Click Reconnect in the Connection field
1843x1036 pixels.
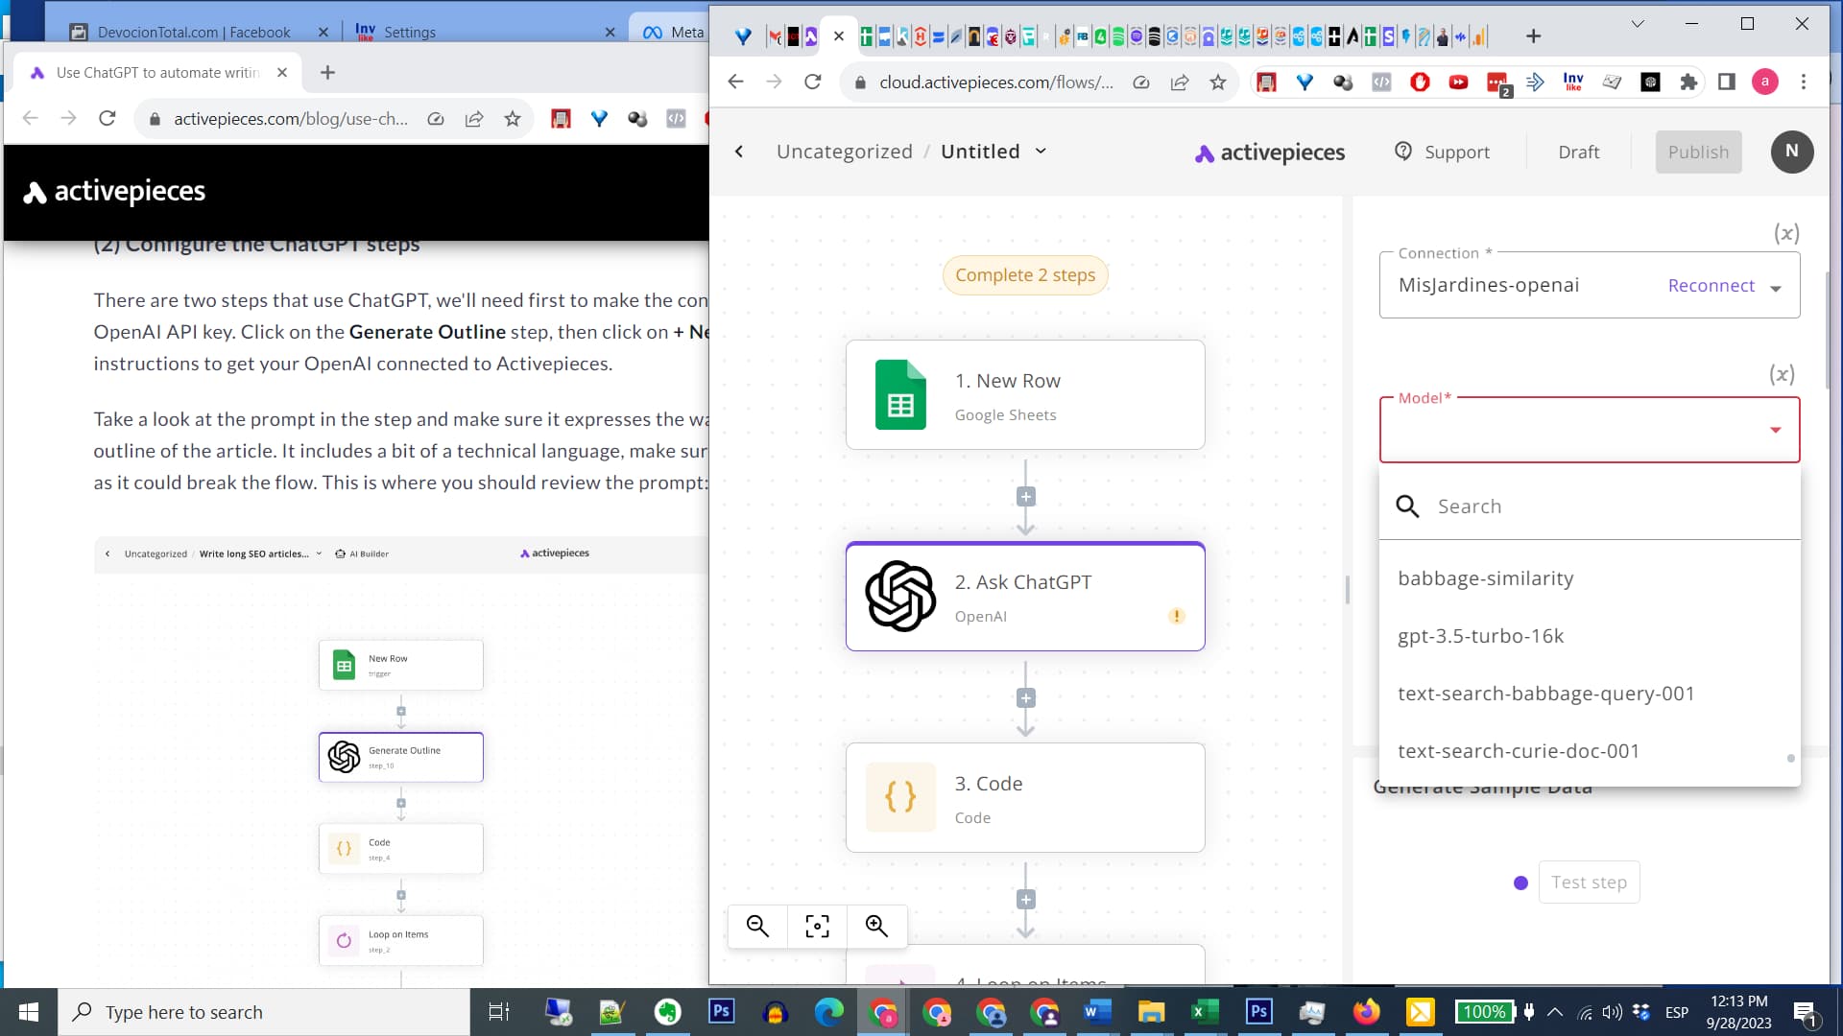click(1711, 286)
